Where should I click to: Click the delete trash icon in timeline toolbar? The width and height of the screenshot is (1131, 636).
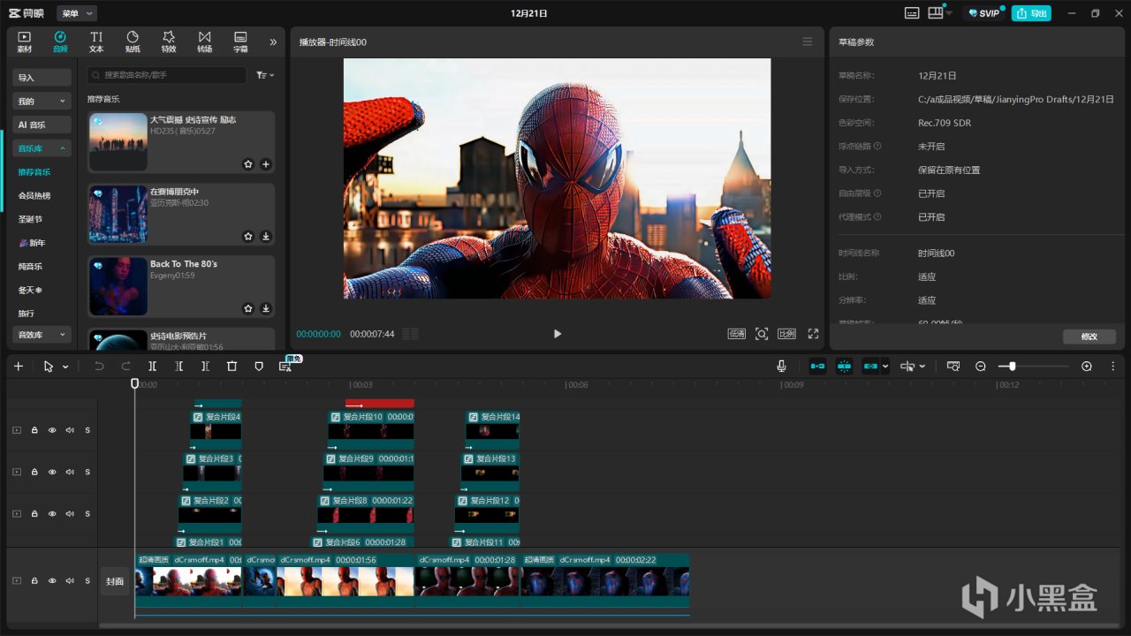(x=232, y=367)
